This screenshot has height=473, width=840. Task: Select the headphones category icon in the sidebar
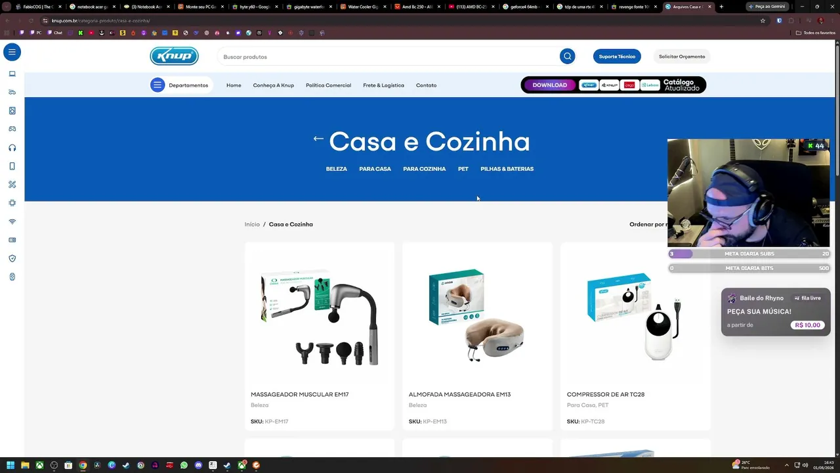click(x=12, y=148)
